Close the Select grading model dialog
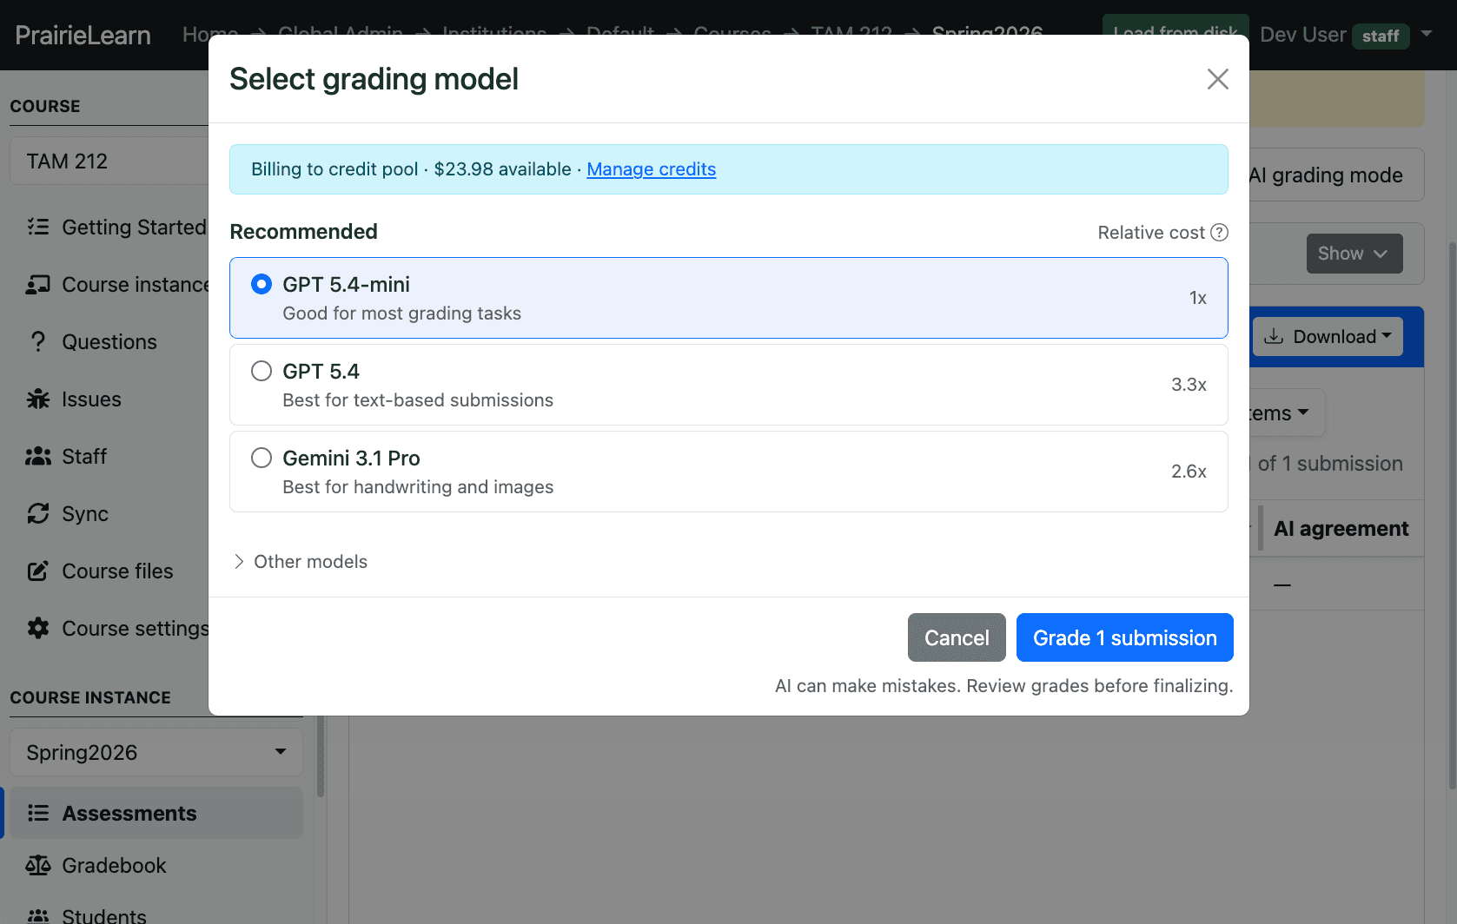Image resolution: width=1457 pixels, height=924 pixels. click(1218, 79)
